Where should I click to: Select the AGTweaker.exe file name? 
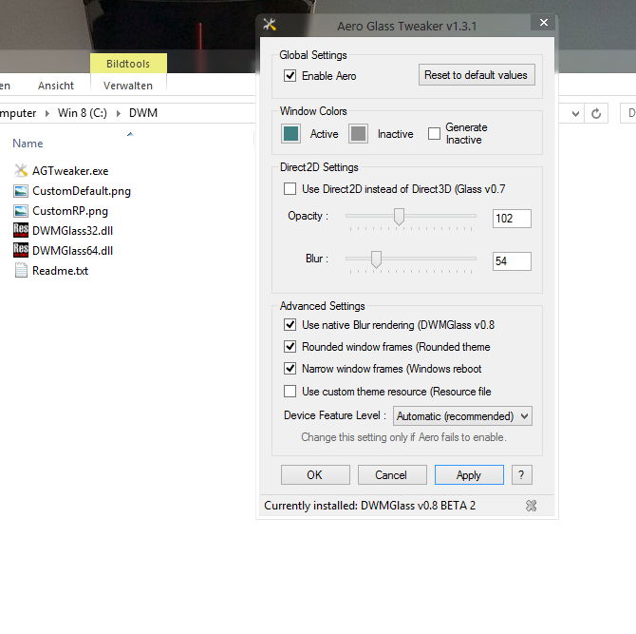click(x=70, y=171)
